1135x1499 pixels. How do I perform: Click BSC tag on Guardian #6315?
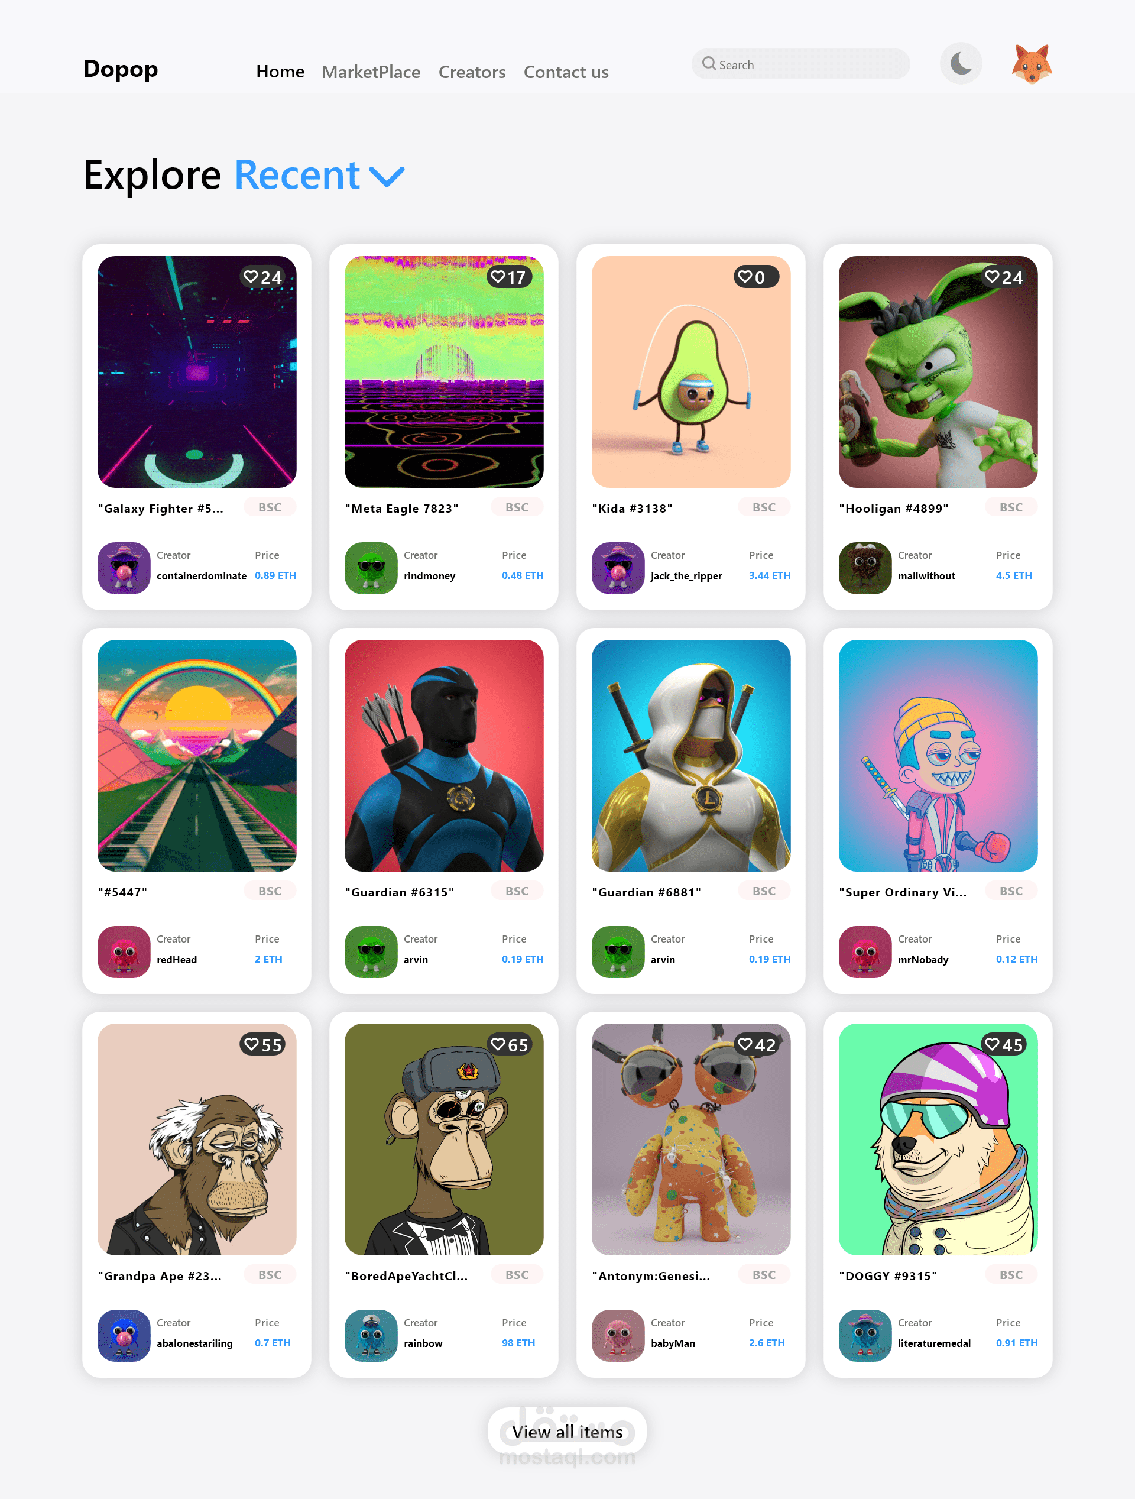point(516,891)
